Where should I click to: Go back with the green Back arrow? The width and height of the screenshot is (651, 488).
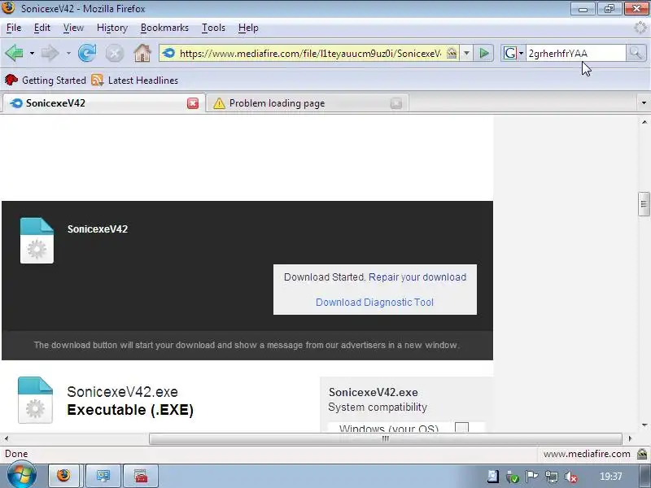[x=14, y=53]
